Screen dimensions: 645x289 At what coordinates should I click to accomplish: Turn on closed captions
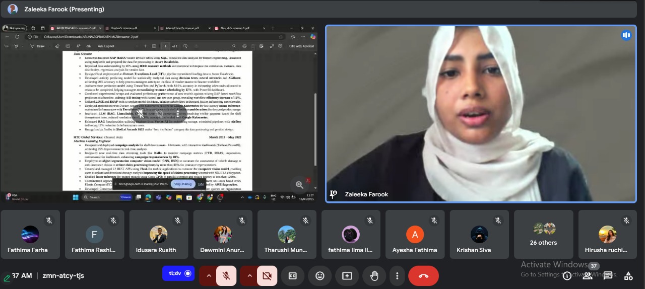293,276
